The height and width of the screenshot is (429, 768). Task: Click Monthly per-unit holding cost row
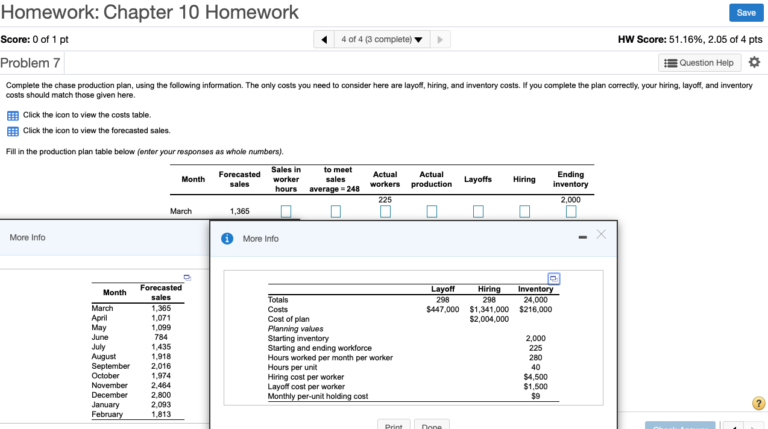coord(414,396)
